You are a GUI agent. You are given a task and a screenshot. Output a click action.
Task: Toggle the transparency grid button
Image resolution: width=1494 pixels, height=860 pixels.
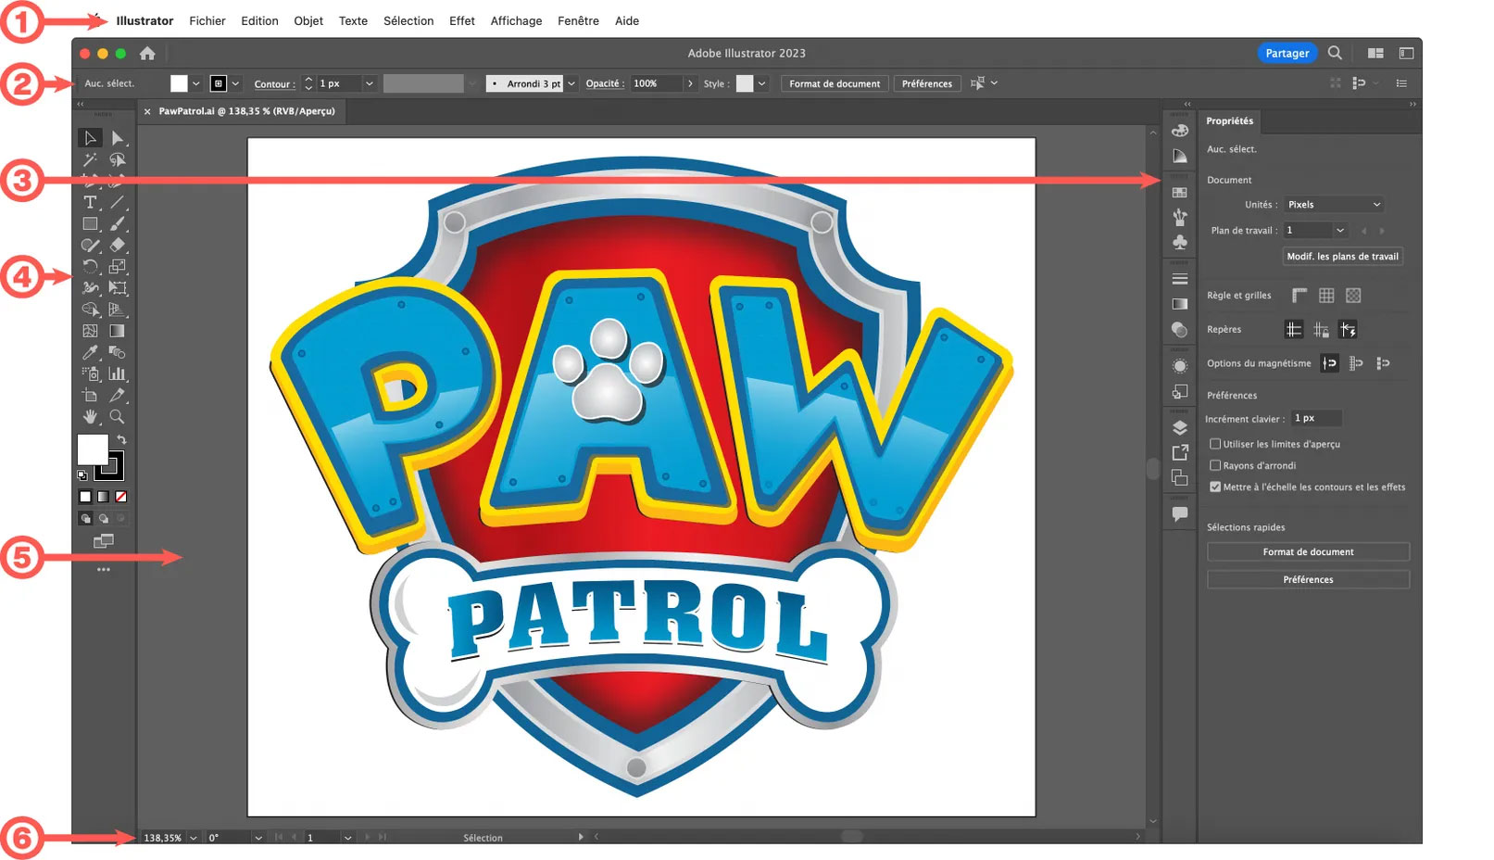(1353, 296)
